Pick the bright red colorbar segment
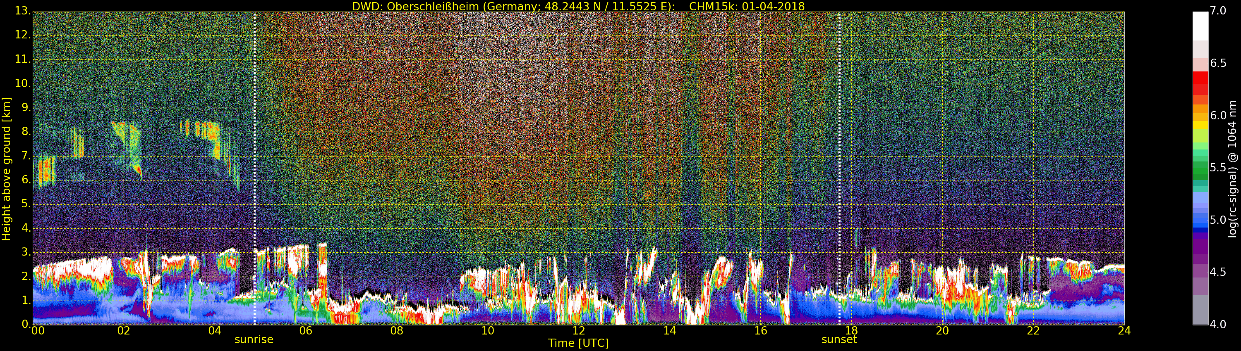This screenshot has width=1241, height=351. click(1200, 77)
